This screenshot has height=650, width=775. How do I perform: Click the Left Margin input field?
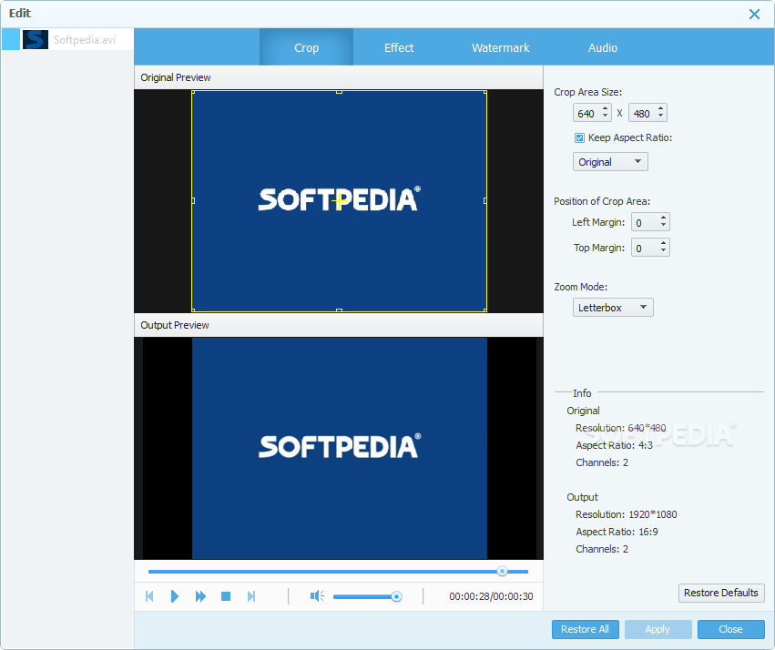click(645, 223)
